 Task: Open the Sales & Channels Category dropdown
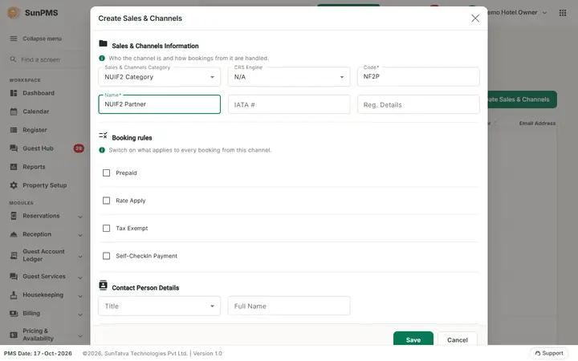click(159, 77)
